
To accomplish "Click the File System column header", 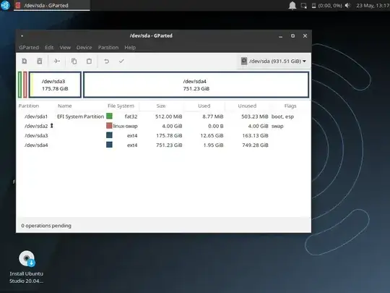I will click(x=121, y=106).
